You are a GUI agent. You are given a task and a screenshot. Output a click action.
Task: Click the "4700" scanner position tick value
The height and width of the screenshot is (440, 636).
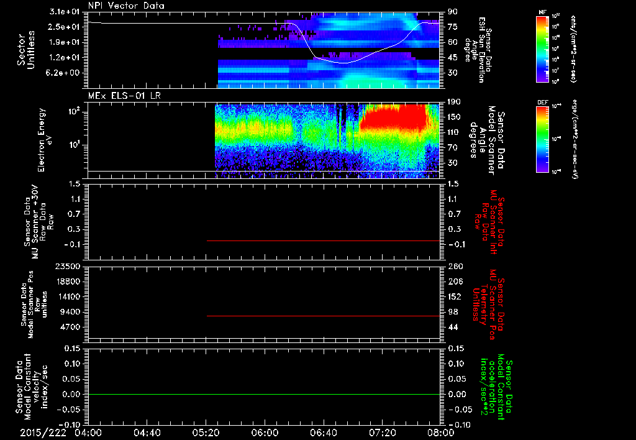pos(70,327)
